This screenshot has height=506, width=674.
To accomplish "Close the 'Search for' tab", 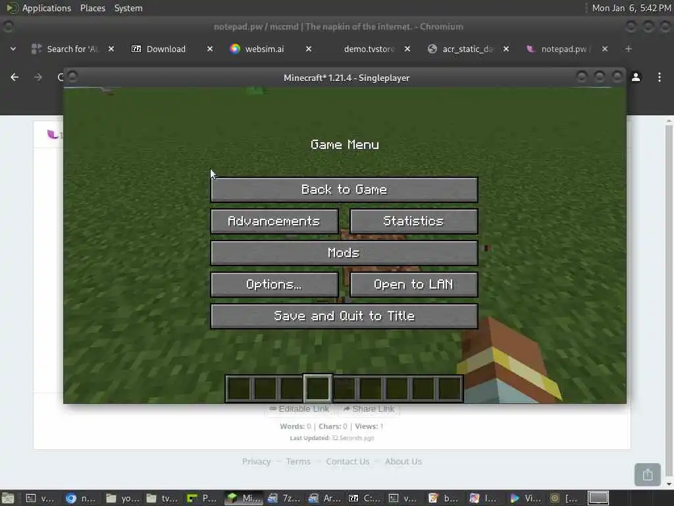I will point(111,49).
